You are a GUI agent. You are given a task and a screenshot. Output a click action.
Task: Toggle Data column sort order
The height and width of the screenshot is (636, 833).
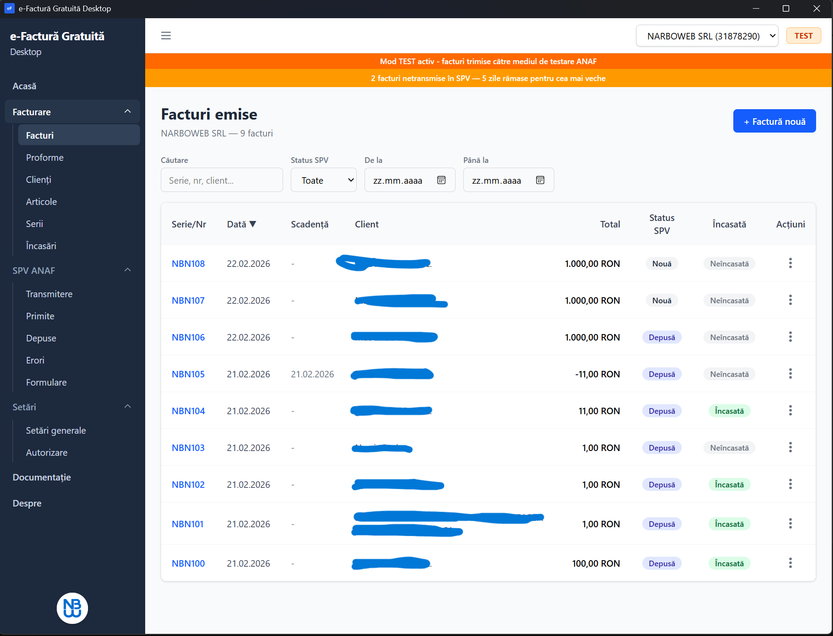(241, 224)
